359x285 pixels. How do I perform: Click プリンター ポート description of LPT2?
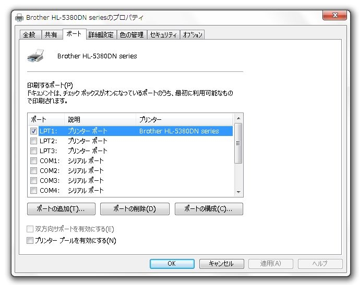(x=88, y=141)
